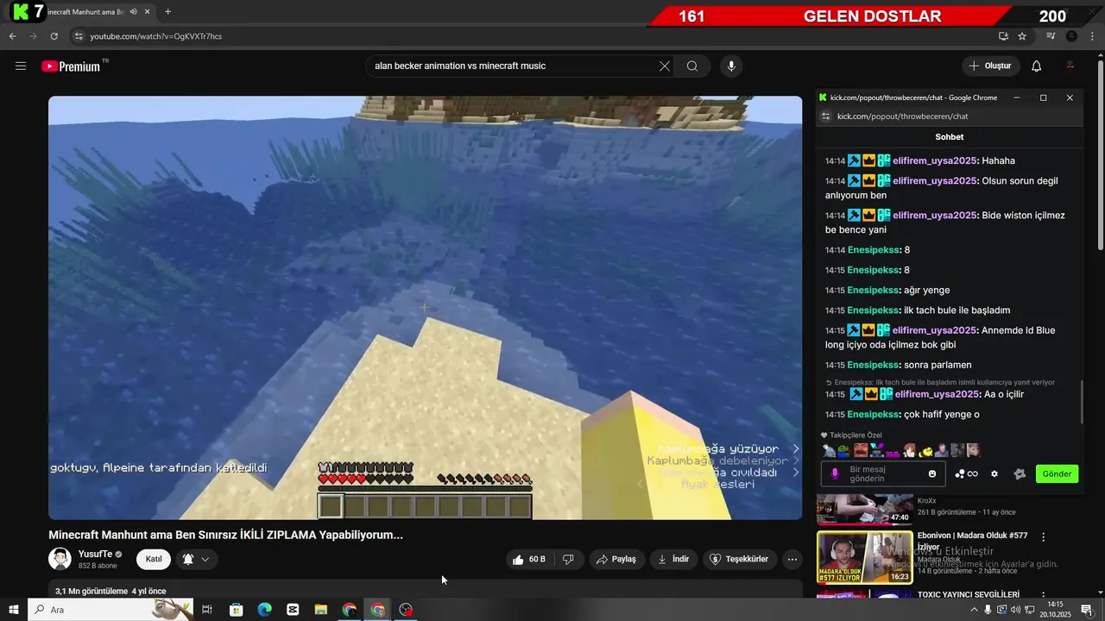The width and height of the screenshot is (1105, 621).
Task: Click Sohbet header in Kick chat
Action: (x=950, y=137)
